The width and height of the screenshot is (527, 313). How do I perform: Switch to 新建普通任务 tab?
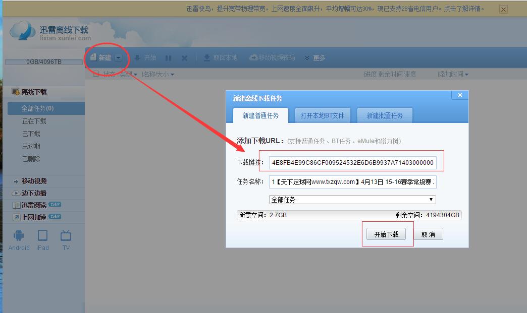click(260, 115)
